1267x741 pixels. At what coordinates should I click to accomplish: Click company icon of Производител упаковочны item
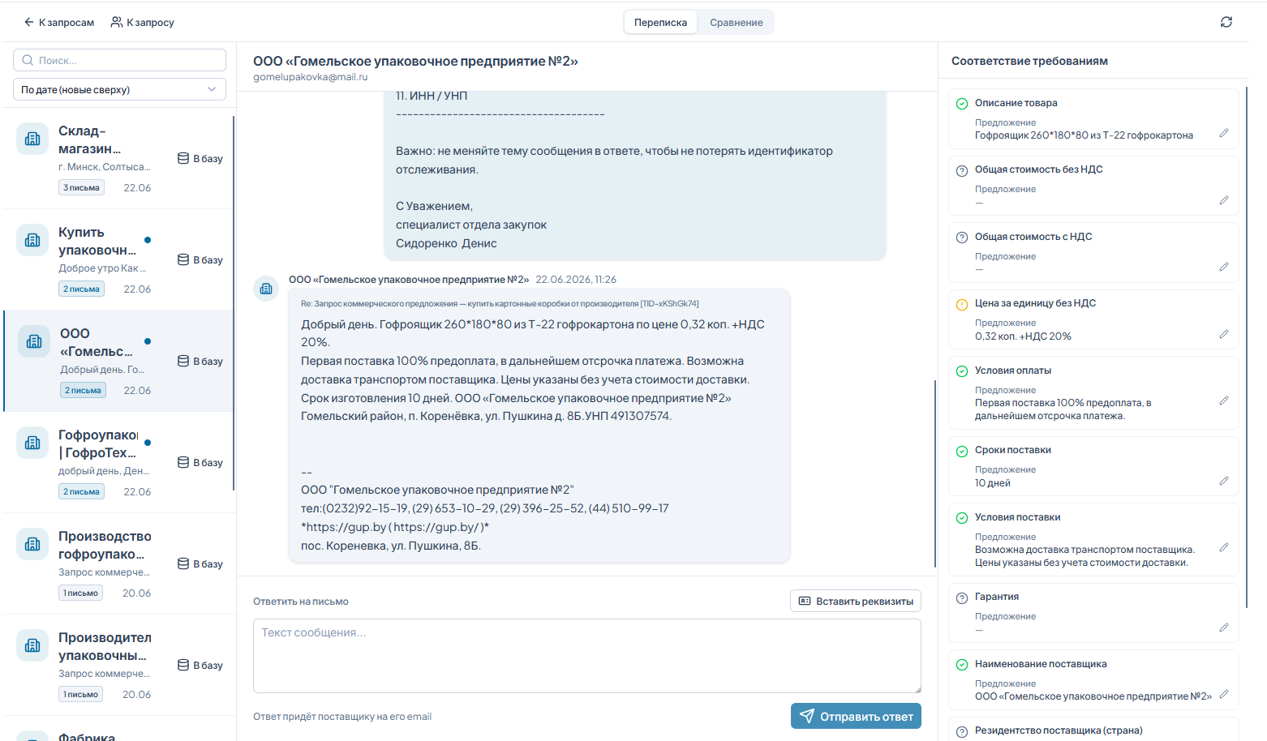pyautogui.click(x=32, y=645)
